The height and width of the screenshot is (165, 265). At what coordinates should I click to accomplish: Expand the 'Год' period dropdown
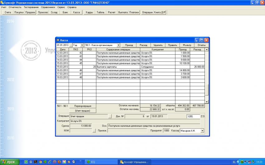[x=82, y=45]
